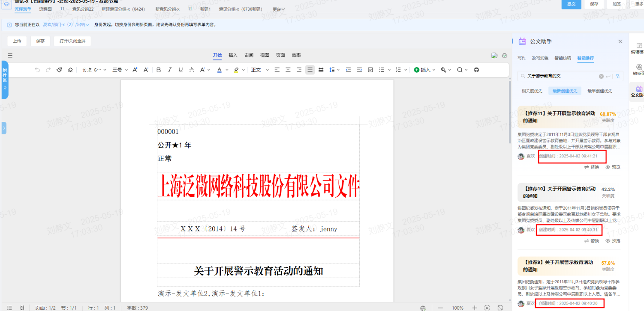
Task: Click the 打开/关闭全屏 button
Action: pos(72,41)
